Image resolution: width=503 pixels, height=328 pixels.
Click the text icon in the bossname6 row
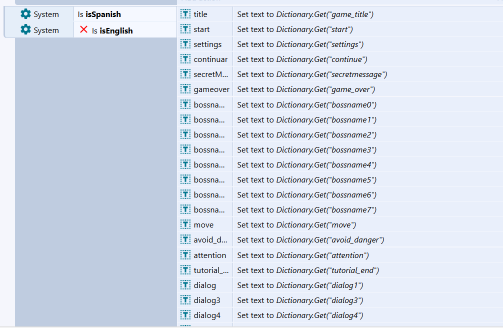coord(185,195)
